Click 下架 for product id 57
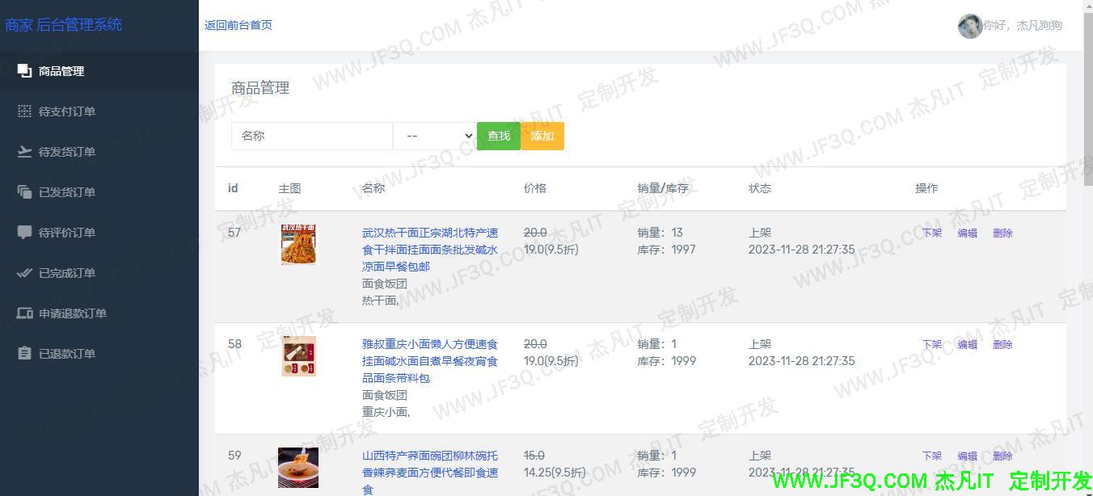Screen dimensions: 1093x496 click(x=931, y=233)
